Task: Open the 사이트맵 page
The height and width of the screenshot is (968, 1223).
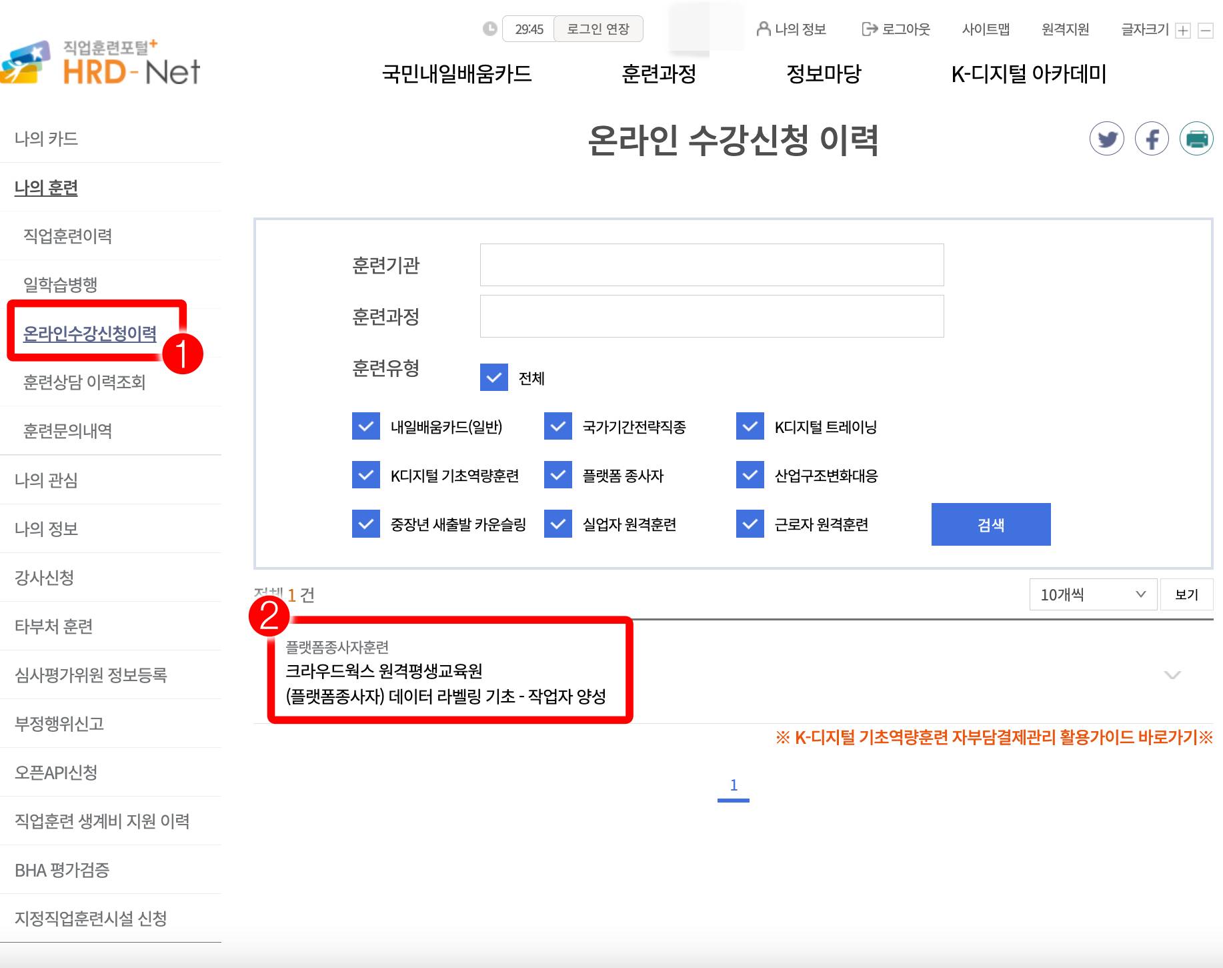Action: (986, 29)
